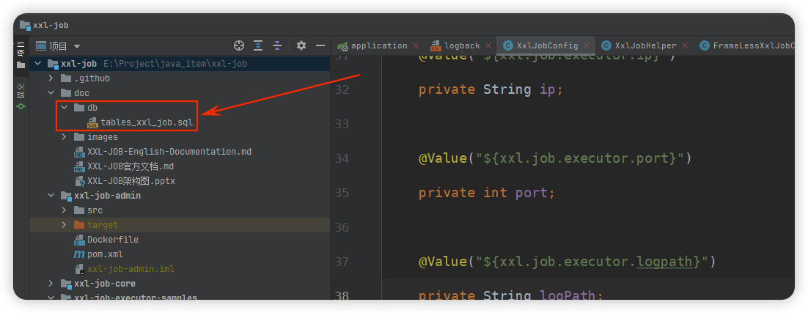
Task: Click the .github folder icon
Action: [x=66, y=78]
